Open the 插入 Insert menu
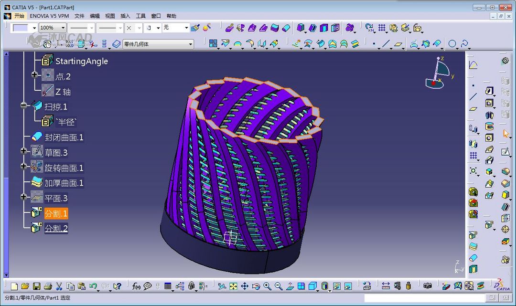This screenshot has height=306, width=516. pyautogui.click(x=125, y=16)
